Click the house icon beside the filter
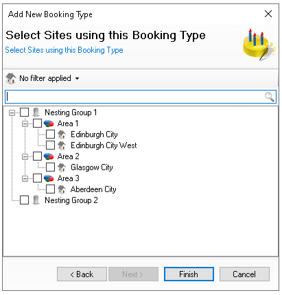282x295 pixels. click(11, 78)
